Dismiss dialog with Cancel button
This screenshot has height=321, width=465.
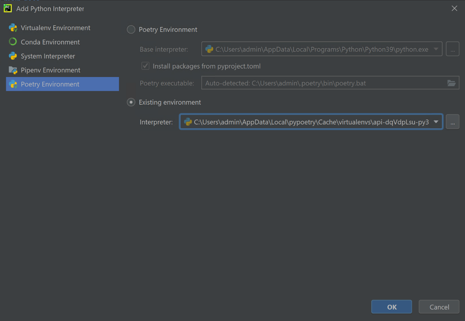439,307
